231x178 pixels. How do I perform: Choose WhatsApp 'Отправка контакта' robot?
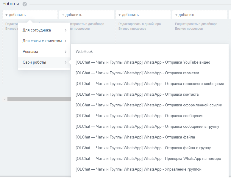point(150,94)
